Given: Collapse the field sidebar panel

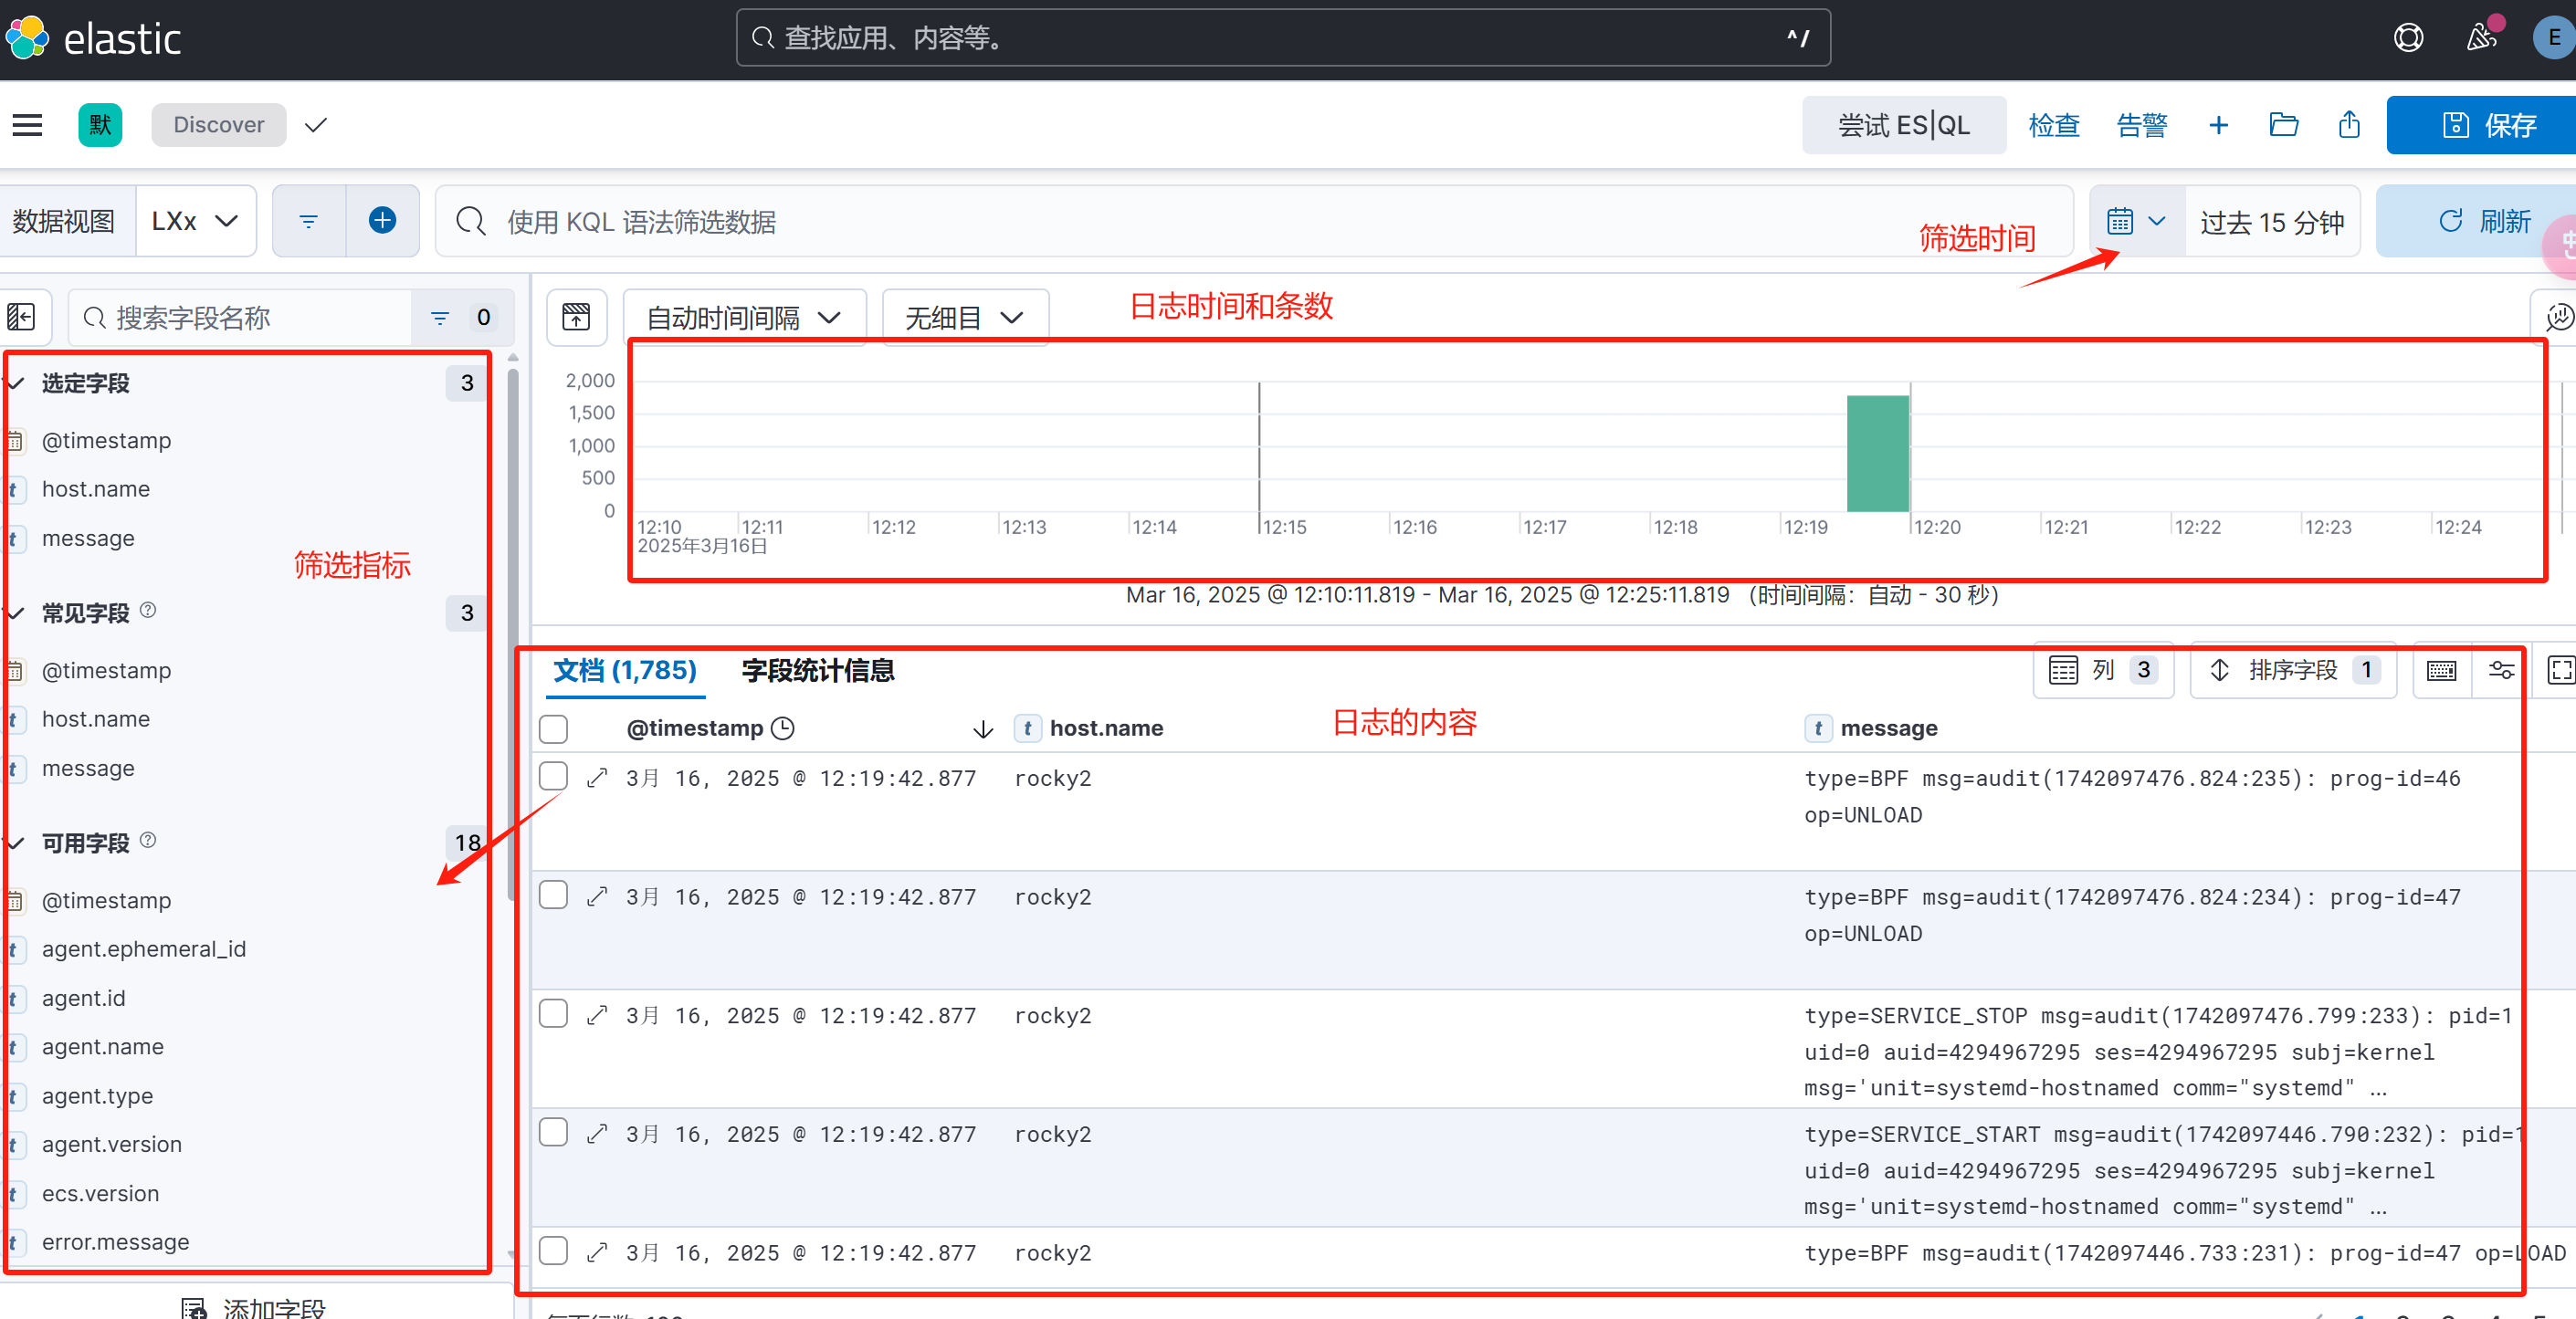Looking at the screenshot, I should (x=21, y=318).
